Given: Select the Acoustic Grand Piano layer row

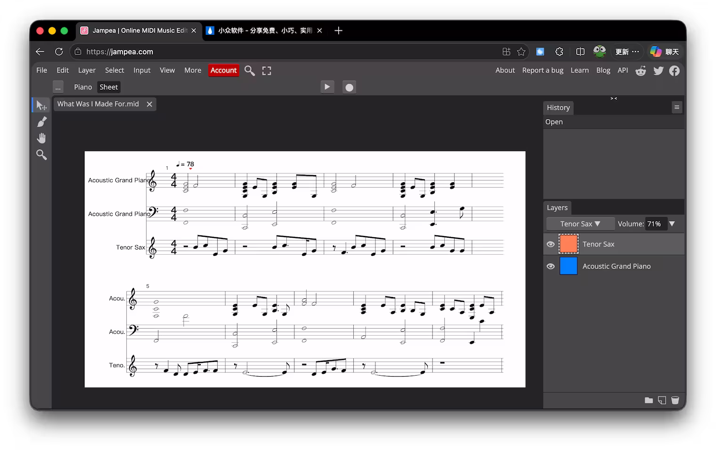Looking at the screenshot, I should pyautogui.click(x=614, y=266).
